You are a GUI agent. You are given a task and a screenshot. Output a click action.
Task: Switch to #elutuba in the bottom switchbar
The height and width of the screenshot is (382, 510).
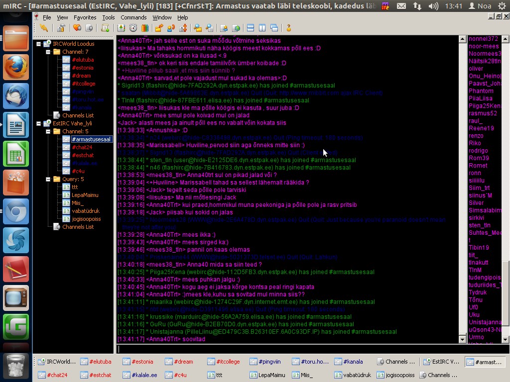(x=96, y=362)
